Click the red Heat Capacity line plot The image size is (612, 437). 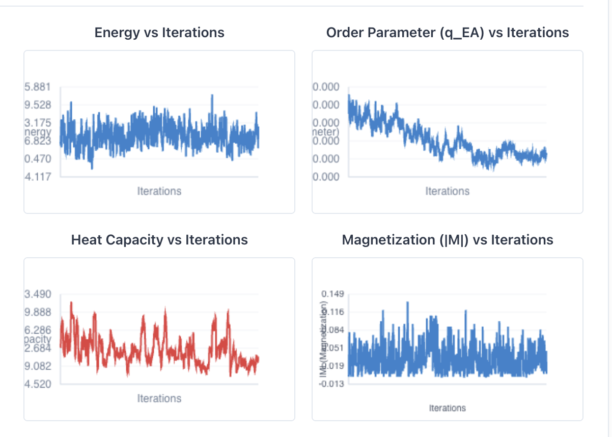tap(159, 339)
